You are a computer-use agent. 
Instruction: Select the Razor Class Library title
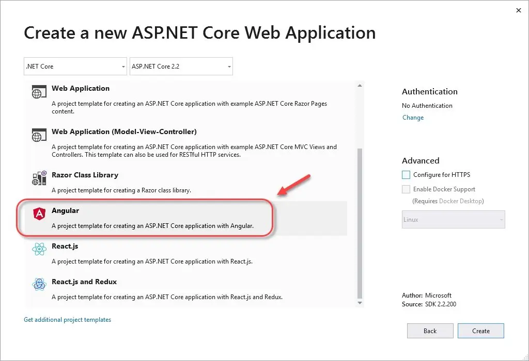85,175
